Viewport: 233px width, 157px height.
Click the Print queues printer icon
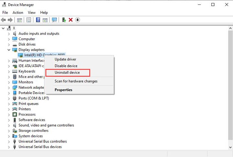point(15,104)
